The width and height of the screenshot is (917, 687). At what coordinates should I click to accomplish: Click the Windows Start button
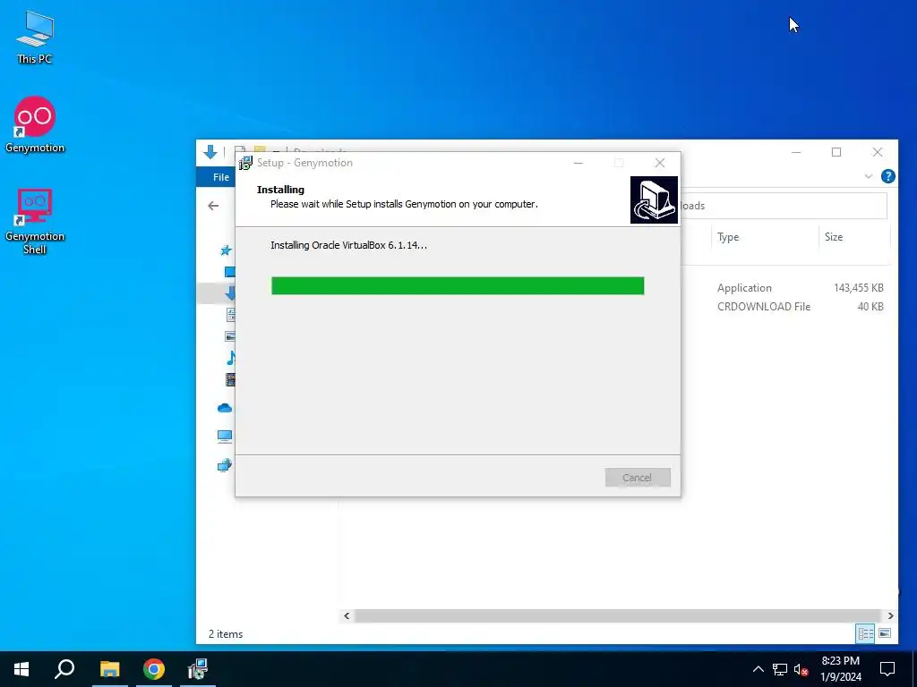tap(21, 669)
